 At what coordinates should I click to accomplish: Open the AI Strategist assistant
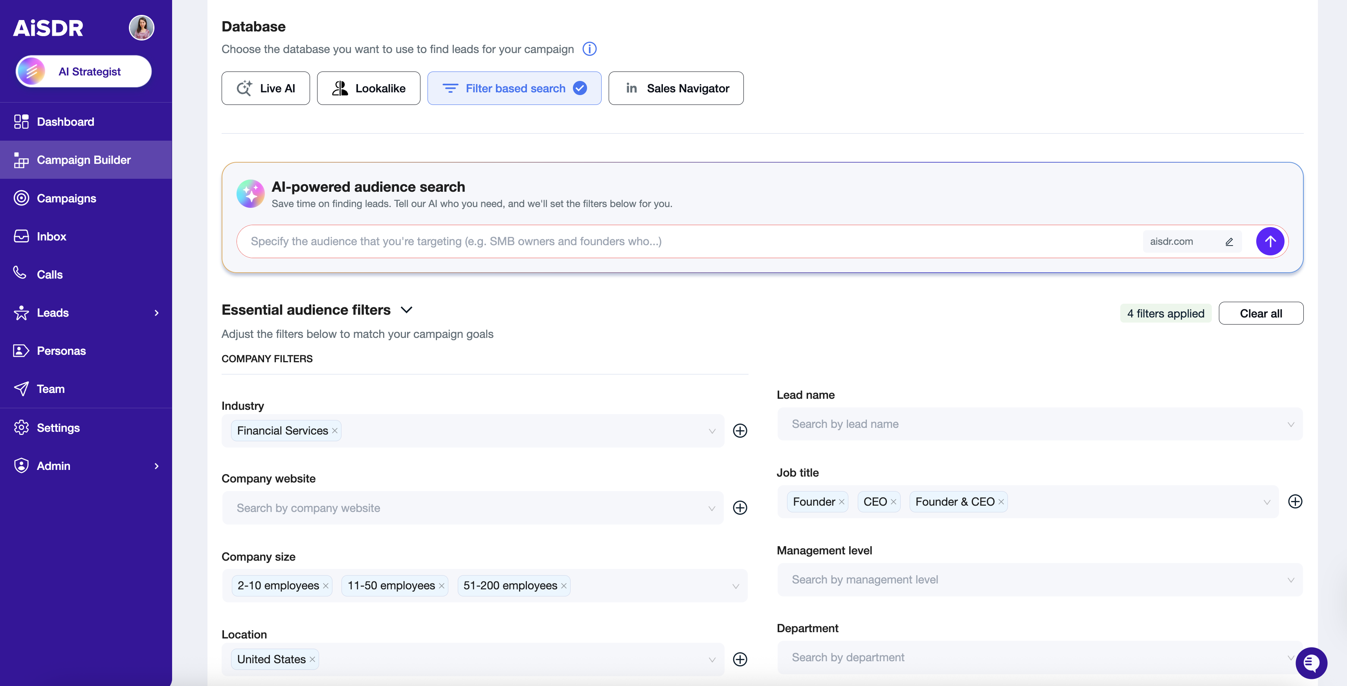[84, 71]
